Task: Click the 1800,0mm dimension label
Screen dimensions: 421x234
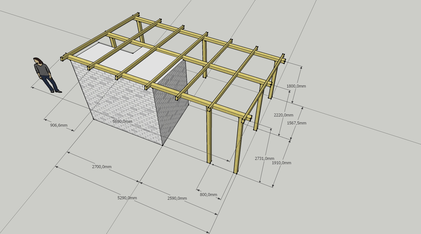Action: pos(296,86)
